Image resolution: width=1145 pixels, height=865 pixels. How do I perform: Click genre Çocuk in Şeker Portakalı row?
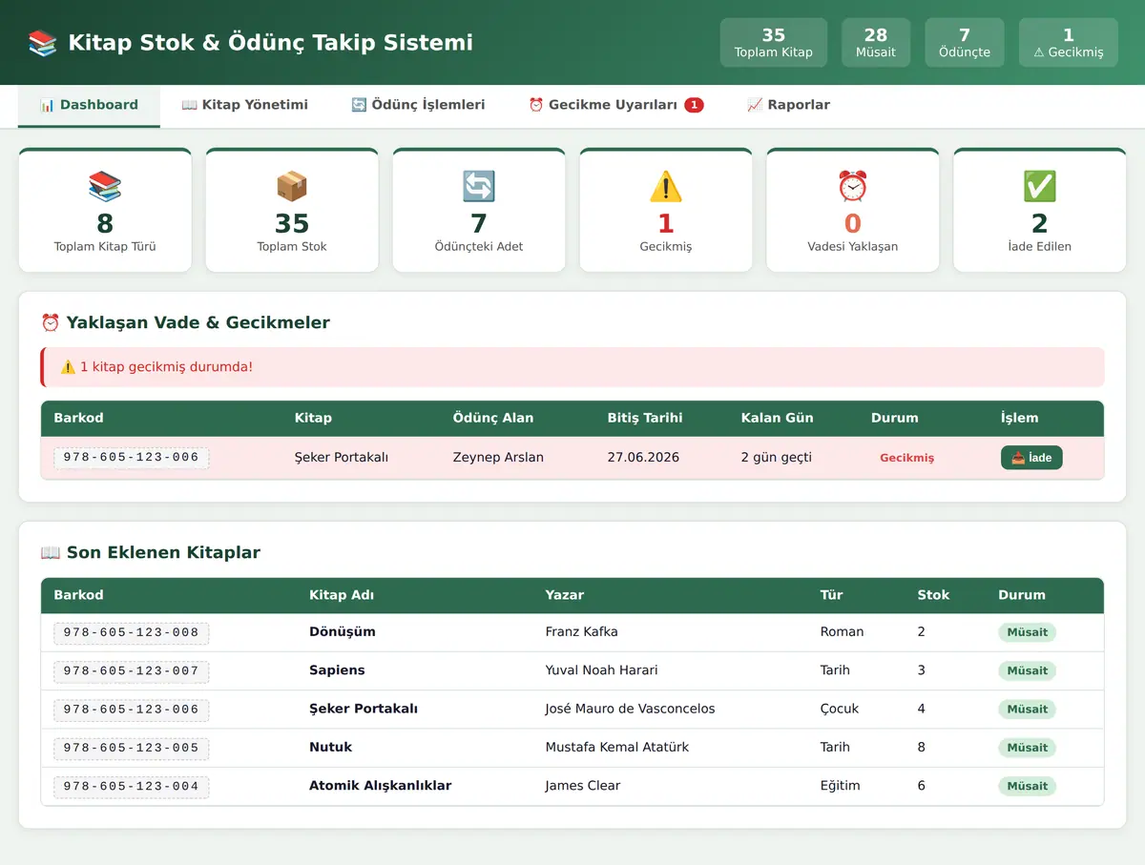point(840,710)
